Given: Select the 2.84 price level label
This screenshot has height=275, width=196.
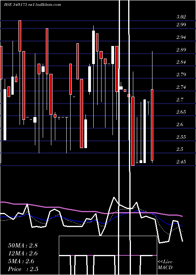Looking at the screenshot, I should [x=181, y=62].
